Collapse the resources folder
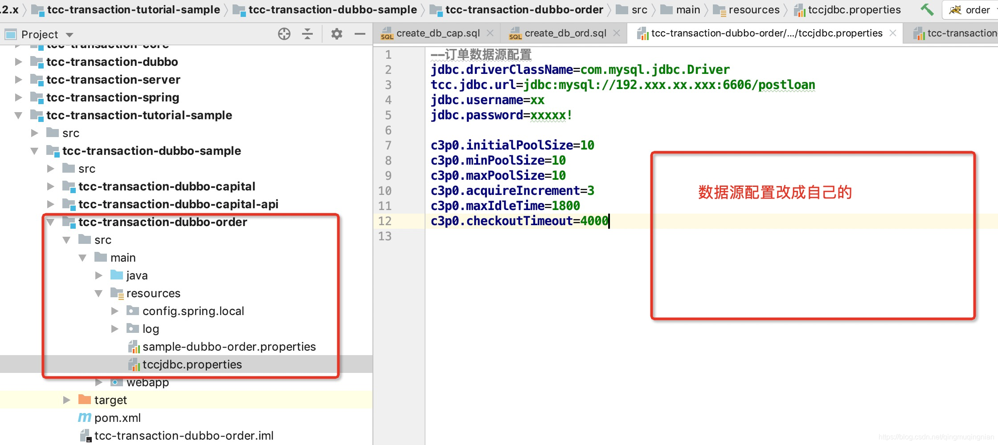998x445 pixels. tap(98, 293)
